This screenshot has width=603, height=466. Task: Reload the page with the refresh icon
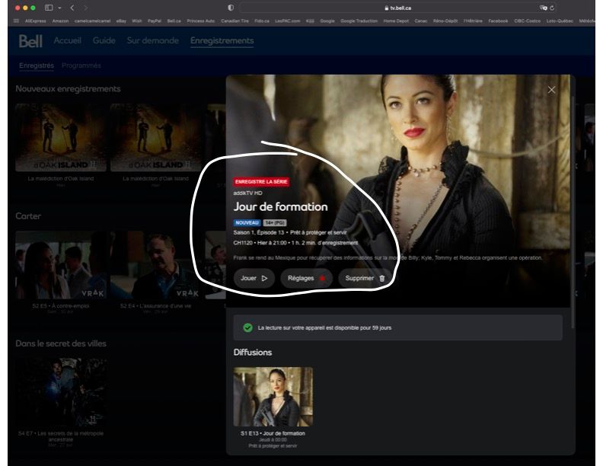tap(551, 7)
